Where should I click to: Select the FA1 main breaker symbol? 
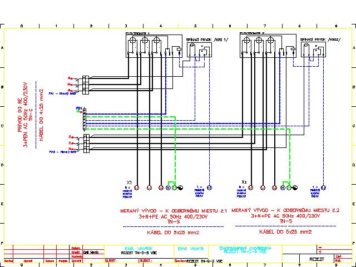coord(85,83)
